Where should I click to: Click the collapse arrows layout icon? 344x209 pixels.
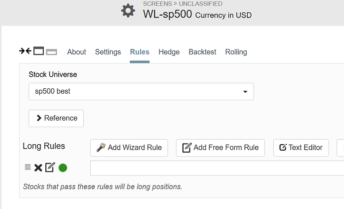pyautogui.click(x=25, y=51)
